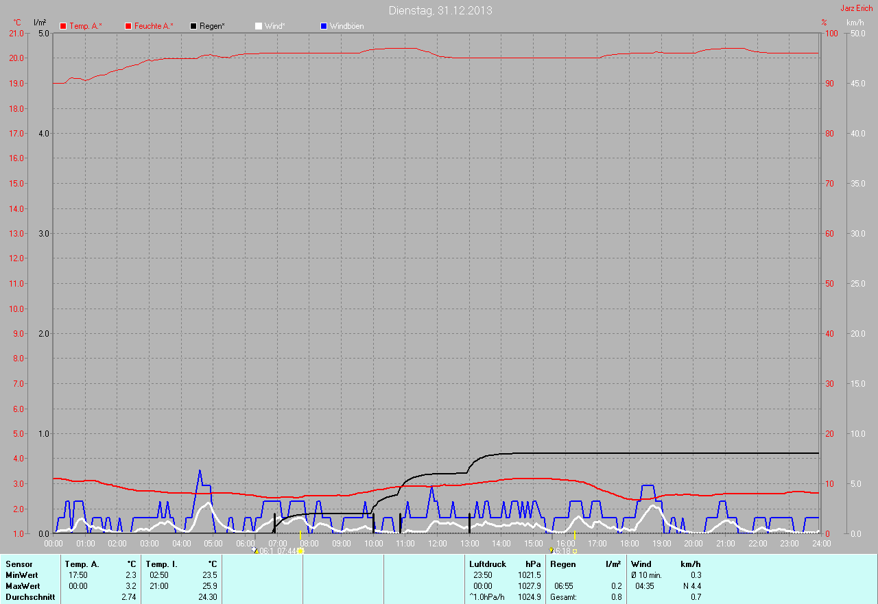Click the Regen maximum time 06:55
This screenshot has height=604, width=878.
[x=563, y=586]
